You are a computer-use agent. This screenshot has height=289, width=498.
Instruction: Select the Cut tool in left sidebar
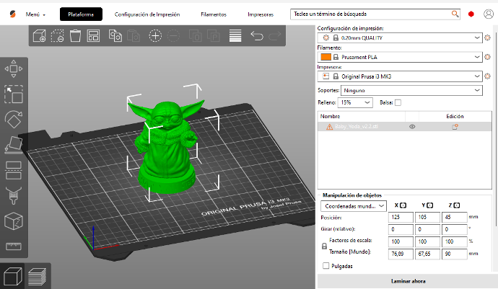(14, 170)
